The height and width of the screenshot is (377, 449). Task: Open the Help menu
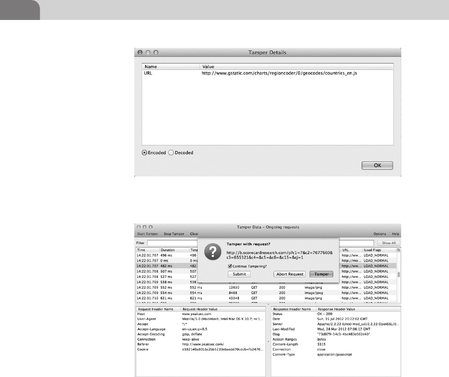click(x=395, y=234)
